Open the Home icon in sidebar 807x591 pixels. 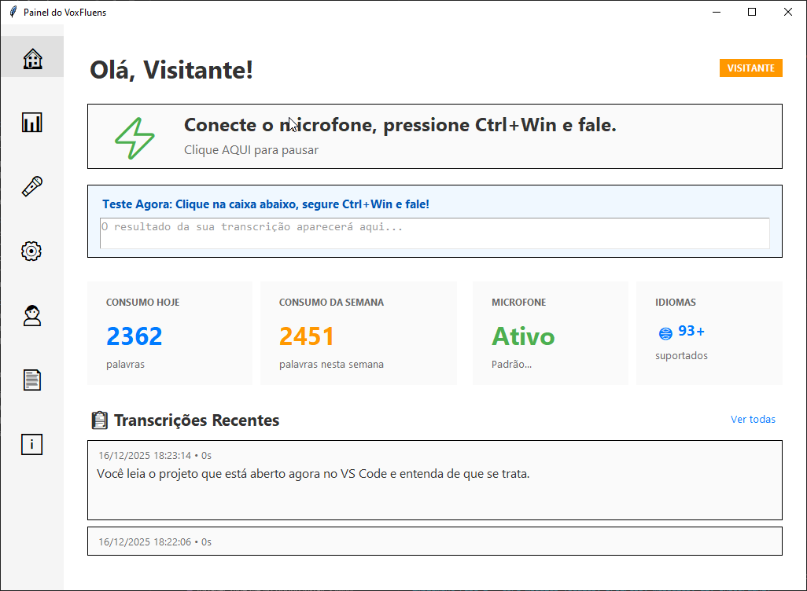click(32, 58)
